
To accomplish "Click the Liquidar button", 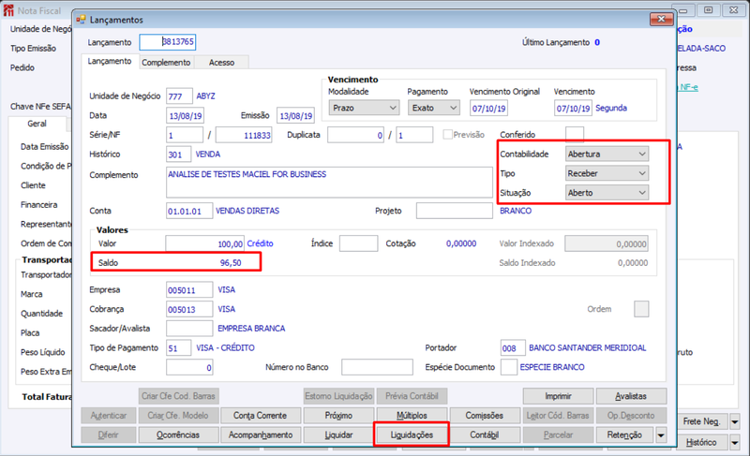I will (x=338, y=435).
